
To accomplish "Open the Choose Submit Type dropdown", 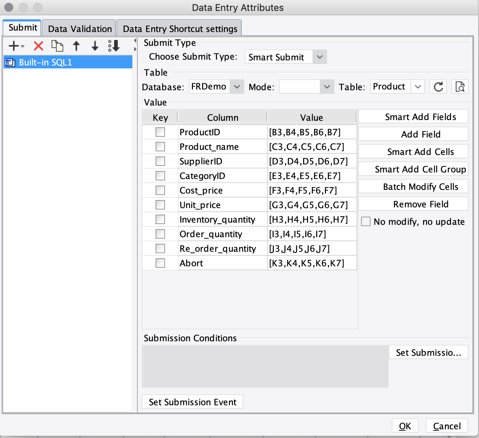I will [319, 57].
